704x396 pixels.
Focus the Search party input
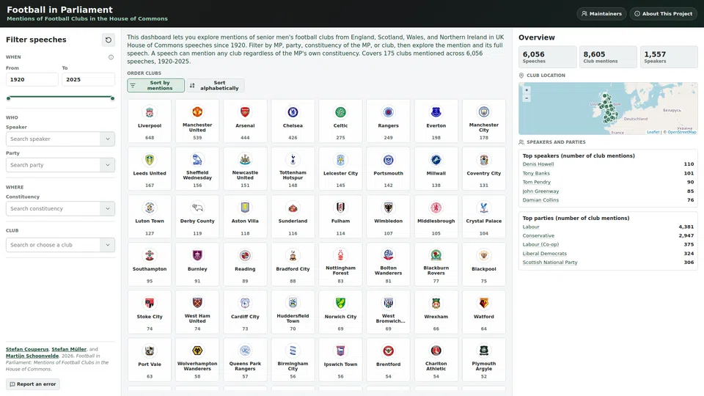[53, 165]
